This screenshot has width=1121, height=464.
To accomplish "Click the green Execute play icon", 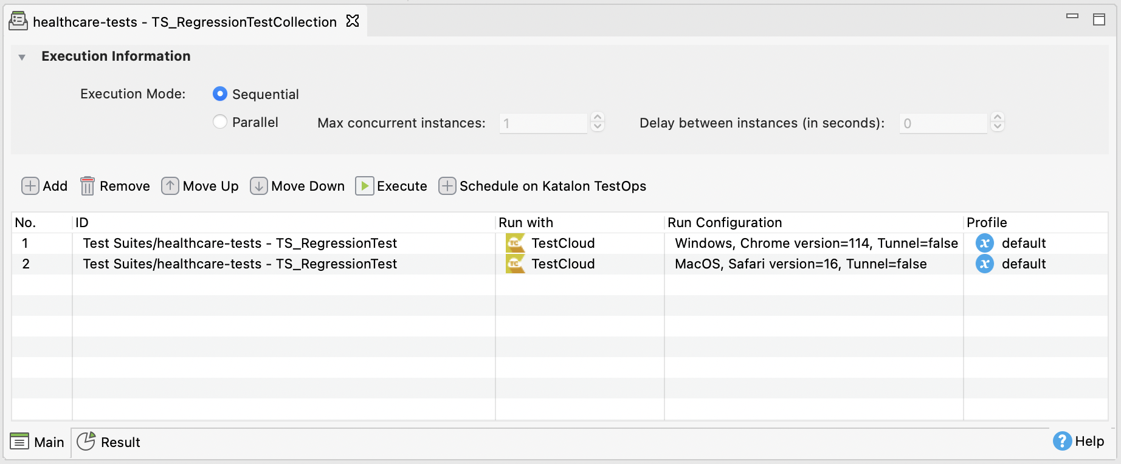I will pyautogui.click(x=364, y=186).
